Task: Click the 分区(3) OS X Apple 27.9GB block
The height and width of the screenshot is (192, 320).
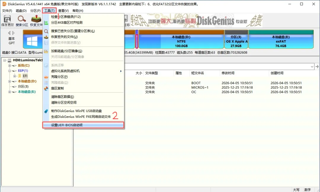Action: coord(236,39)
